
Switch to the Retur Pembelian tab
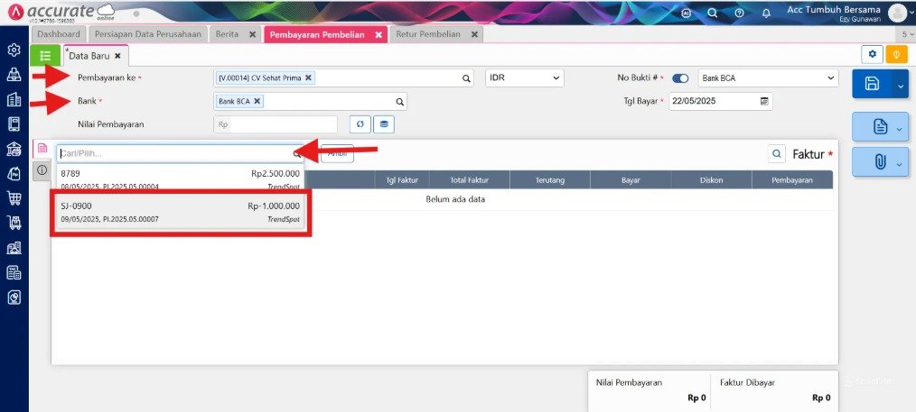[x=428, y=34]
